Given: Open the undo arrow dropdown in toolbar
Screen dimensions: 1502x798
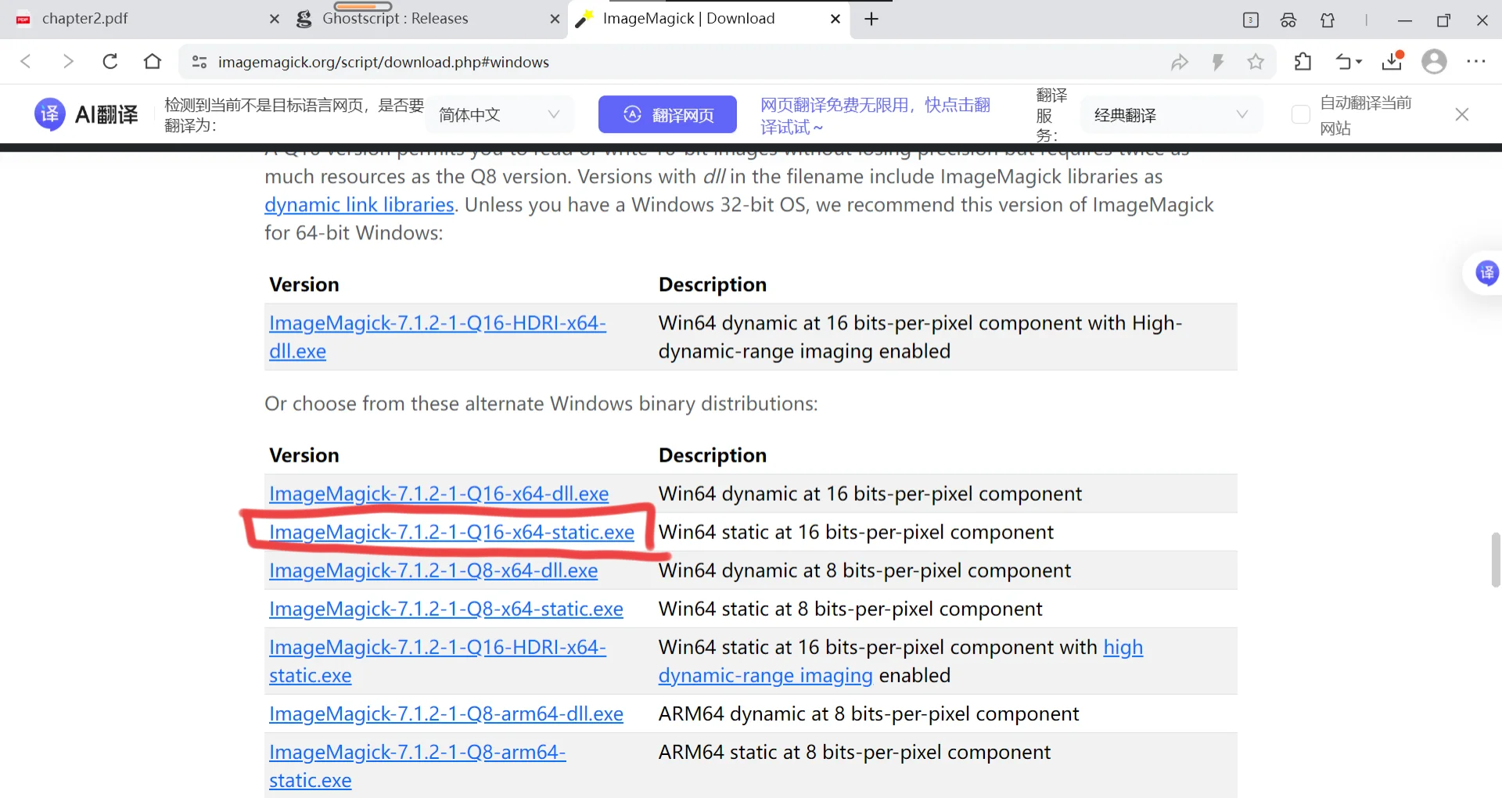Looking at the screenshot, I should click(x=1349, y=62).
